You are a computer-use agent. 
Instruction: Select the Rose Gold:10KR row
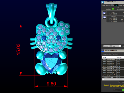pyautogui.click(x=113, y=78)
